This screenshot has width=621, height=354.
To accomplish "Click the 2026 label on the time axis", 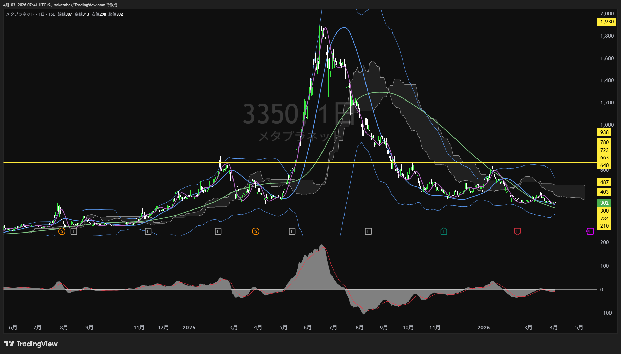I will pyautogui.click(x=483, y=328).
